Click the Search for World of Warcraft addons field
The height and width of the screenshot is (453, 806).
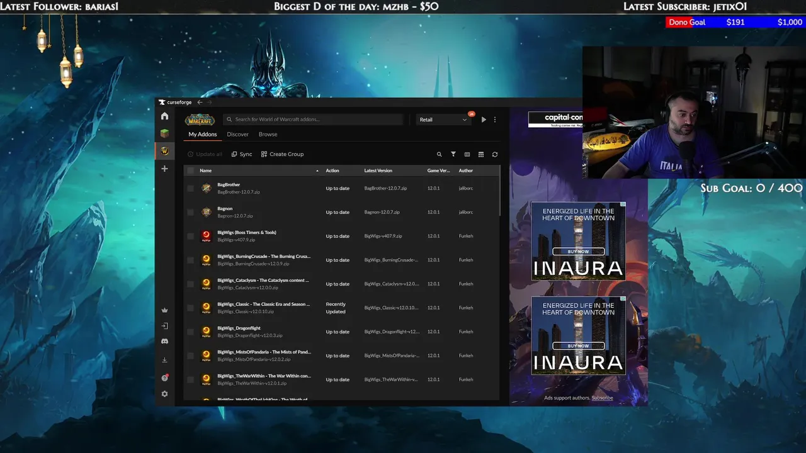[x=313, y=120]
